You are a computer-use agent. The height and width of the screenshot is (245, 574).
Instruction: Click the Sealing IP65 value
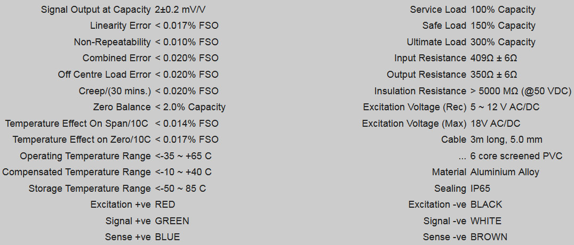click(480, 189)
